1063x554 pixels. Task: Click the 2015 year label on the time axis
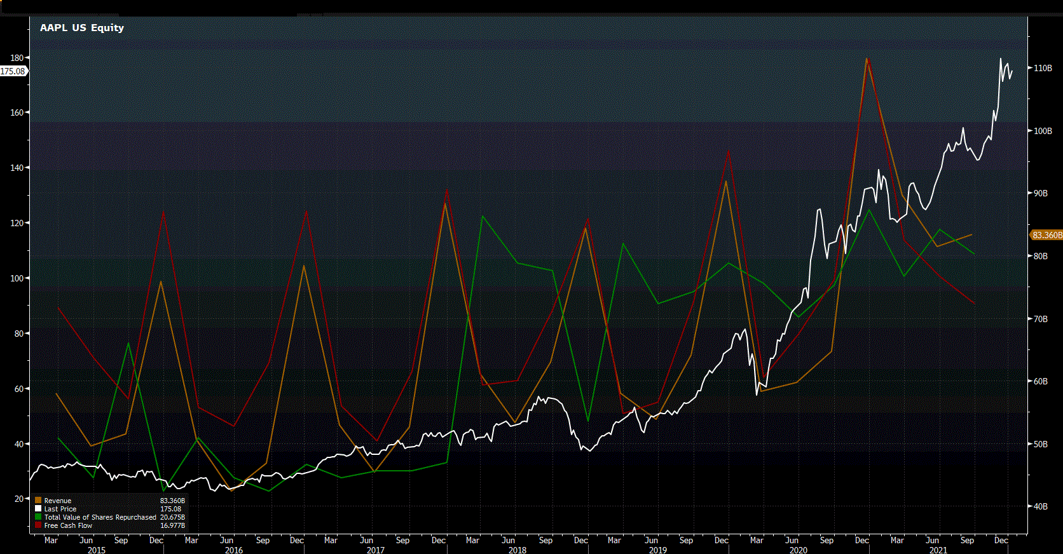(97, 550)
